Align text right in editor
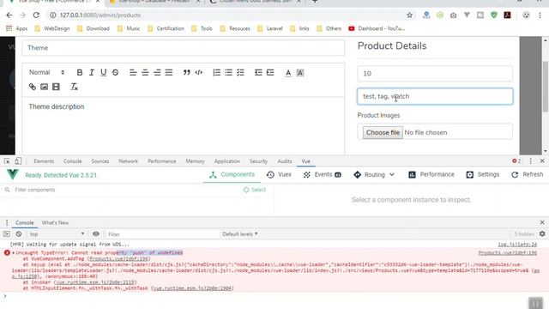Image resolution: width=549 pixels, height=309 pixels. pos(157,72)
